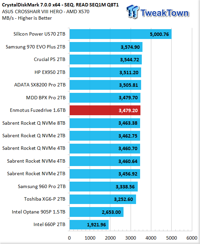
Task: Select the MDD BPX Pro 2TB label
Action: [x=46, y=98]
